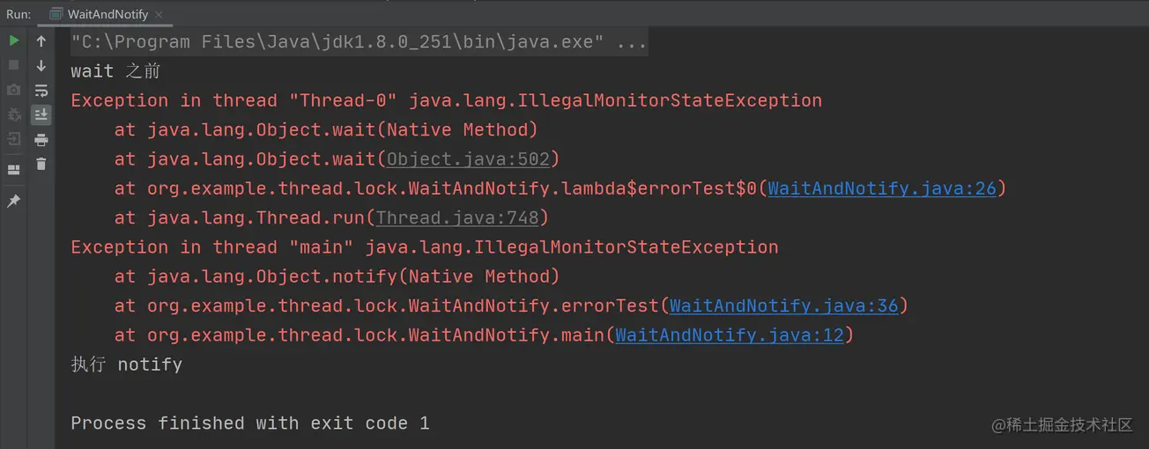1149x449 pixels.
Task: Toggle Scroll to End of console
Action: [41, 115]
